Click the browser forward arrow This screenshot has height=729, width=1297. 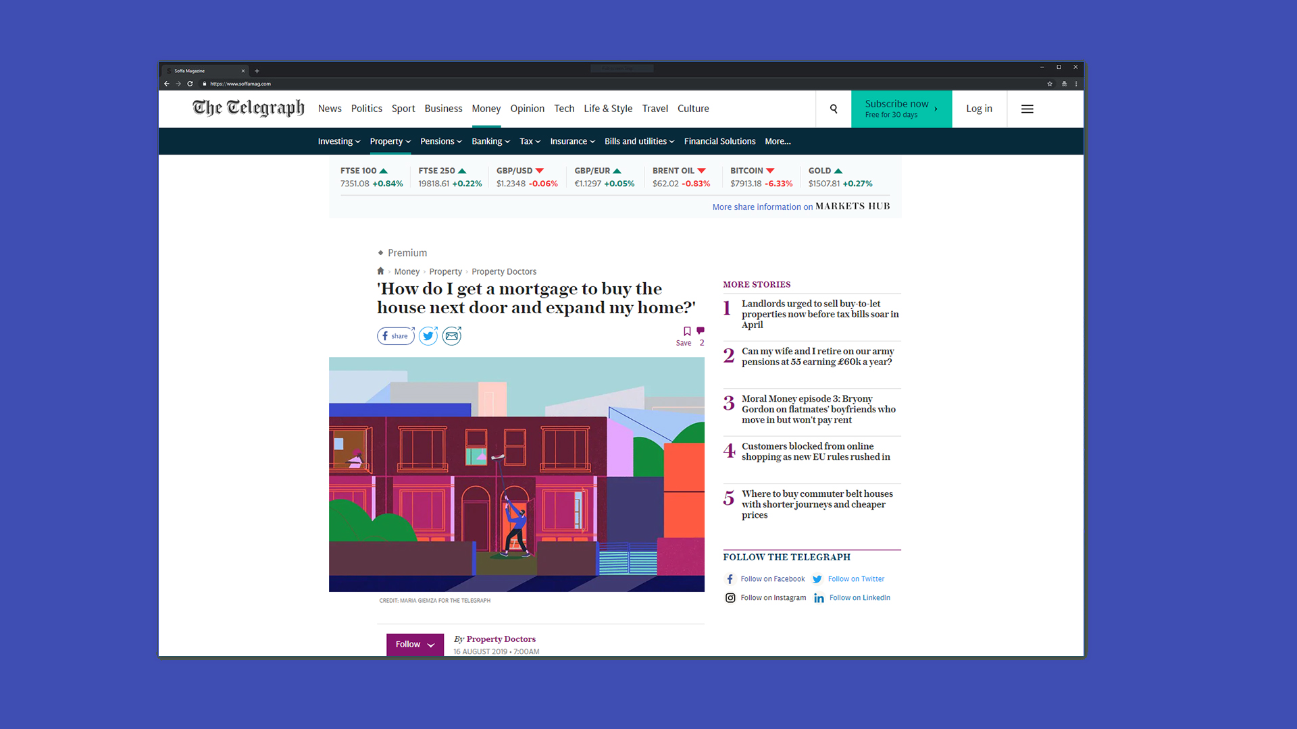click(x=178, y=84)
